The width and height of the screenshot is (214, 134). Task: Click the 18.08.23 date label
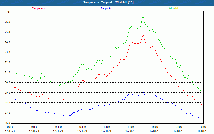[202, 131]
